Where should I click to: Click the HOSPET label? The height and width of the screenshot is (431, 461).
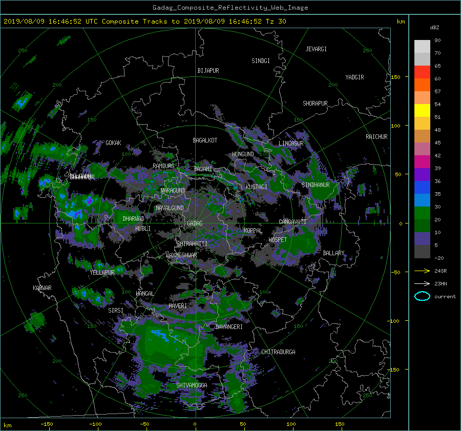point(278,240)
